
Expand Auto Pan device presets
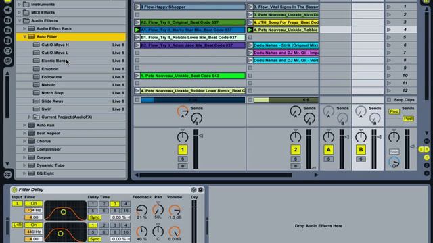[24, 125]
